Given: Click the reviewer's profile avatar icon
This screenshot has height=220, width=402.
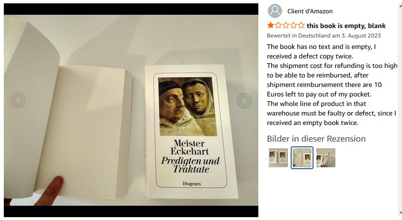Looking at the screenshot, I should click(x=275, y=11).
